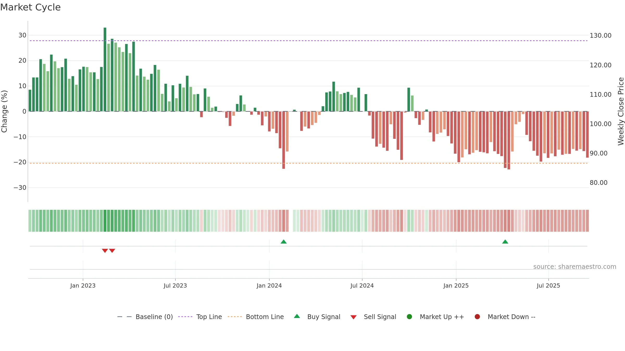625x351 pixels.
Task: Select the second red sell signal marker in early 2023
Action: pos(112,251)
